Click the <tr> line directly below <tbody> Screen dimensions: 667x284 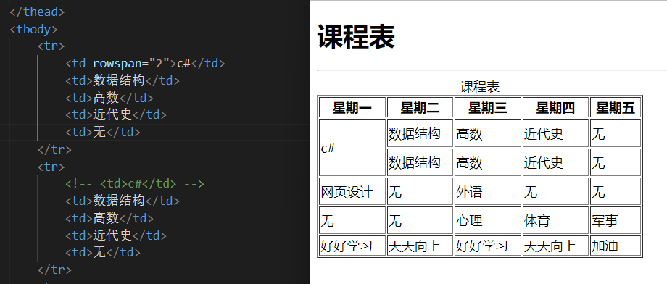51,46
